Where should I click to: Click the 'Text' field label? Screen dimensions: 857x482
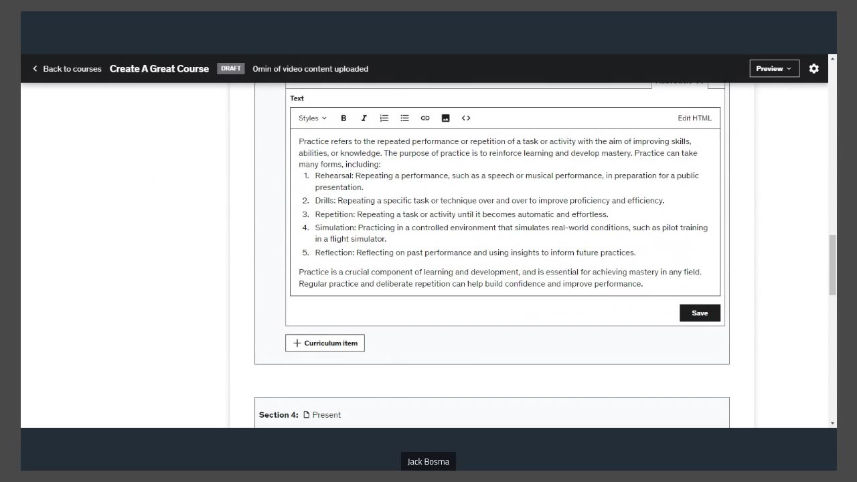point(297,98)
